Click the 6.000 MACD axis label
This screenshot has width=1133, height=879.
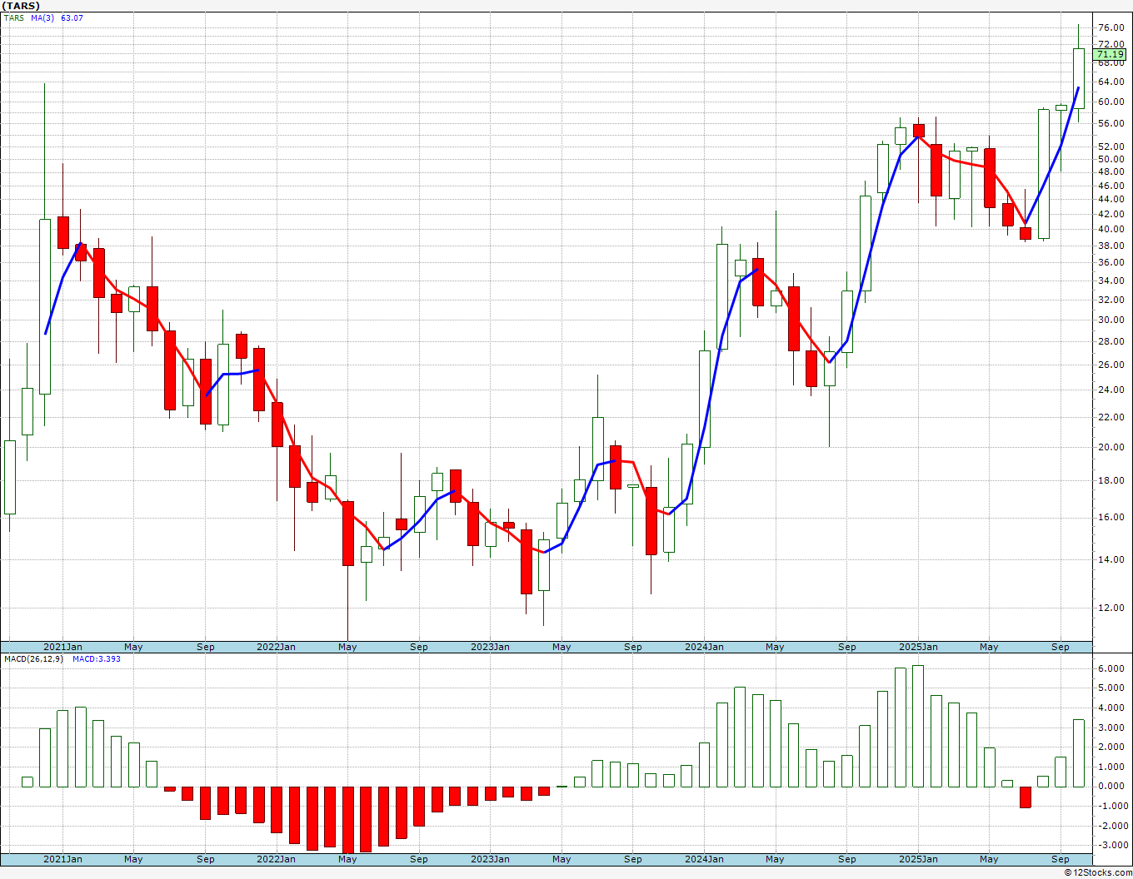point(1112,668)
